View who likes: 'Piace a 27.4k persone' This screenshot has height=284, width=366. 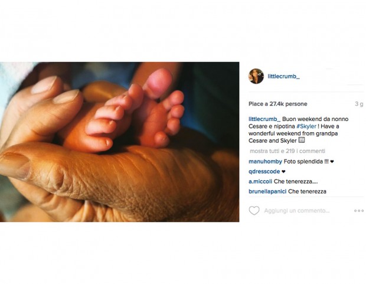pos(278,104)
